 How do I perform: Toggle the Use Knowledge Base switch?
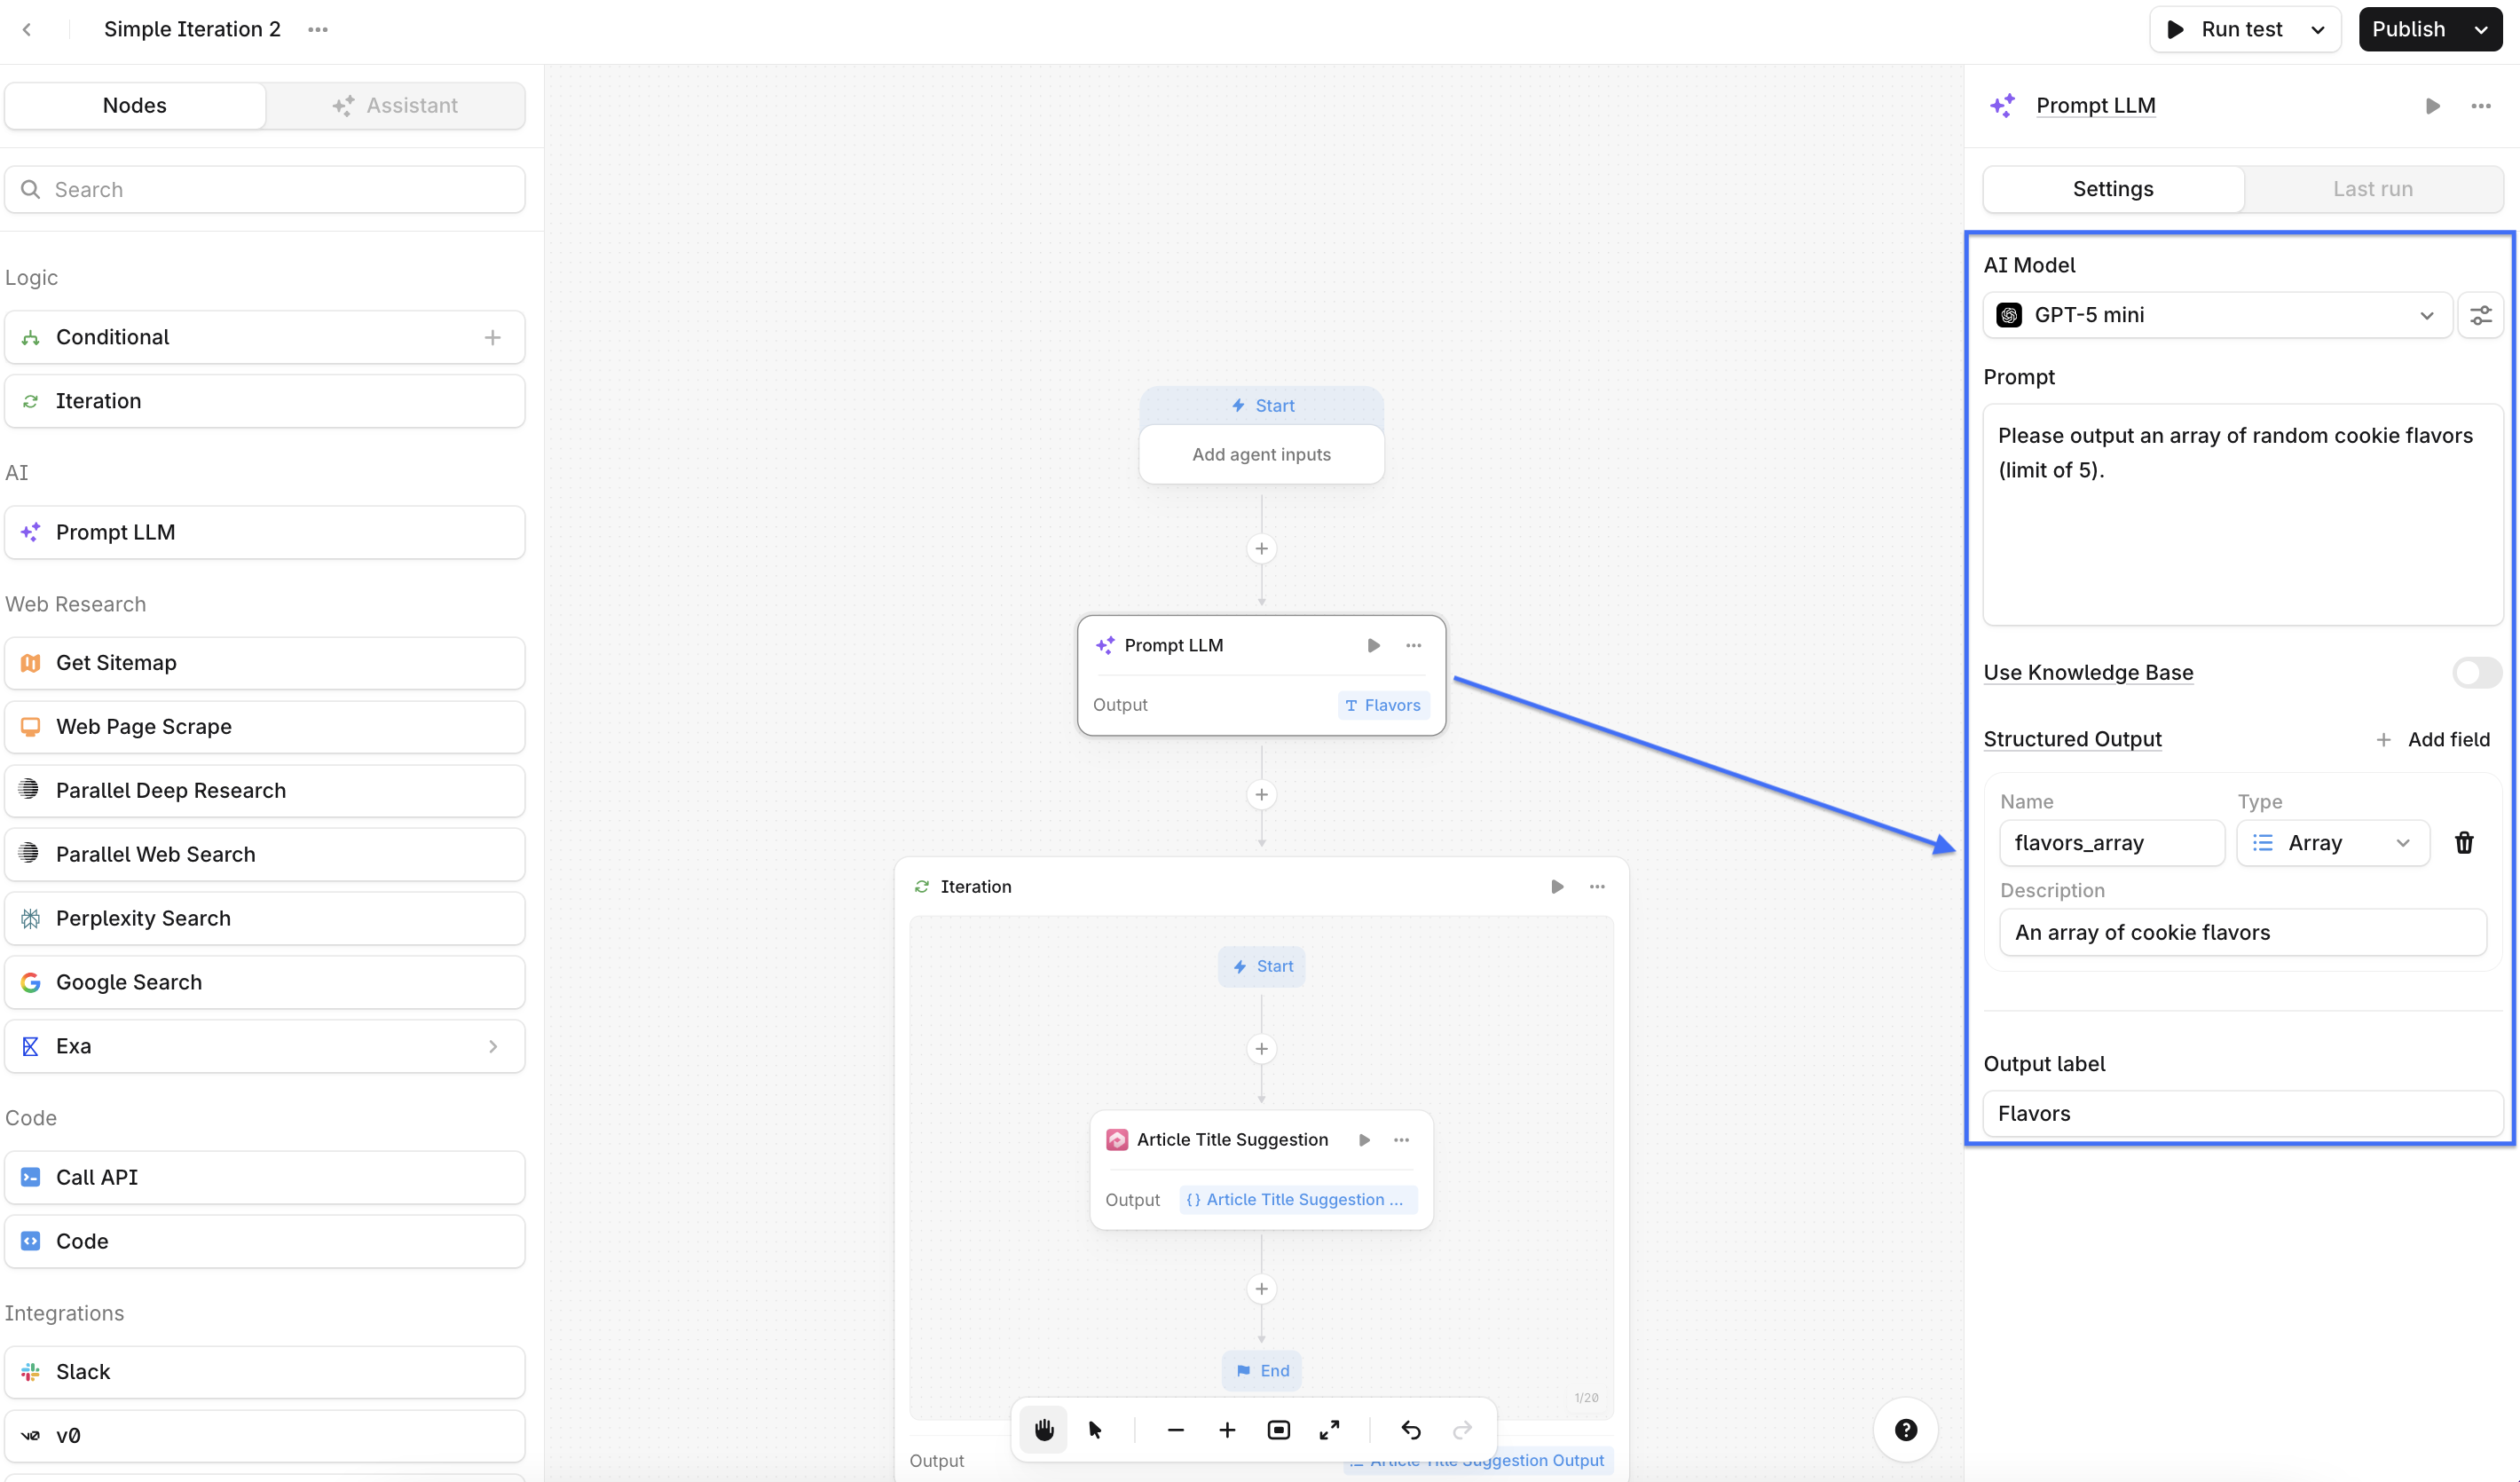point(2477,673)
